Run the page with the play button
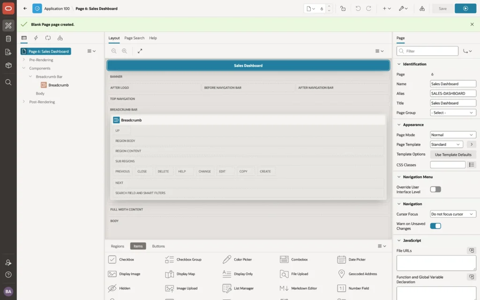 465,8
